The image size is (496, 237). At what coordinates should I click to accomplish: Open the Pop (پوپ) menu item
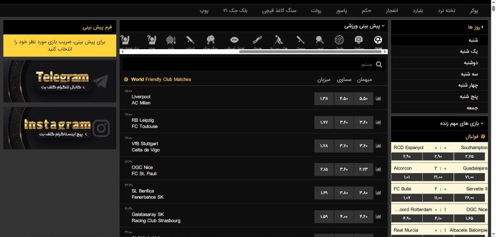click(204, 10)
